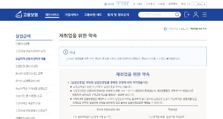223x119 pixels.
Task: Open the 고객센터 link
Action: pyautogui.click(x=150, y=4)
